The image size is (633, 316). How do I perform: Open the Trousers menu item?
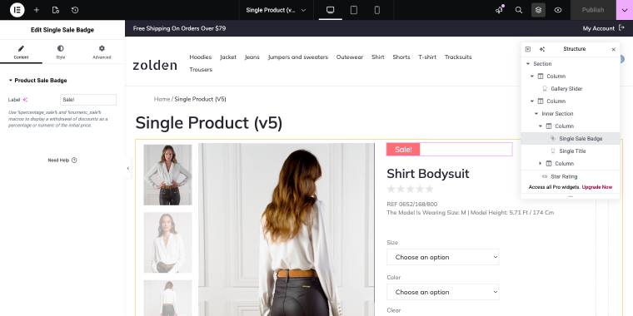pyautogui.click(x=201, y=70)
